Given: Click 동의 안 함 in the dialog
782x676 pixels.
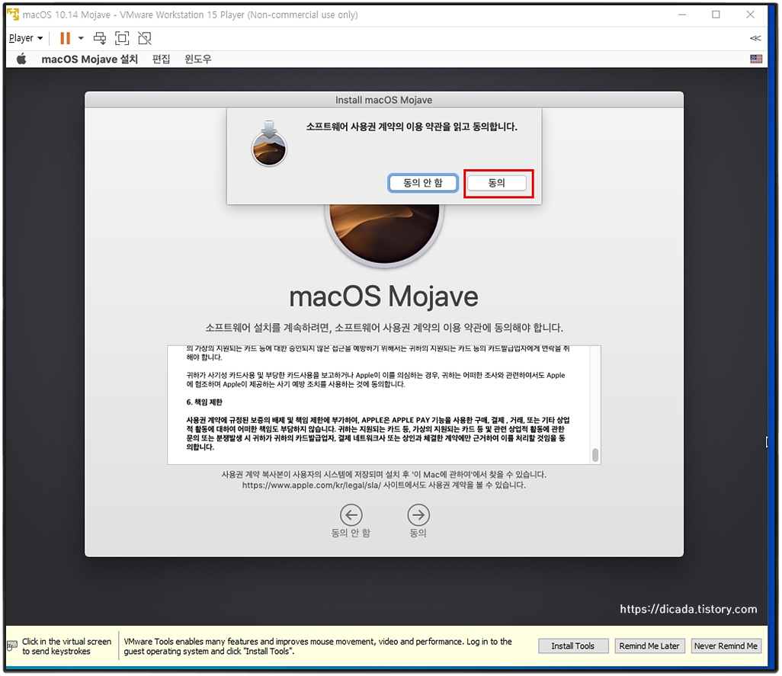Looking at the screenshot, I should coord(423,183).
